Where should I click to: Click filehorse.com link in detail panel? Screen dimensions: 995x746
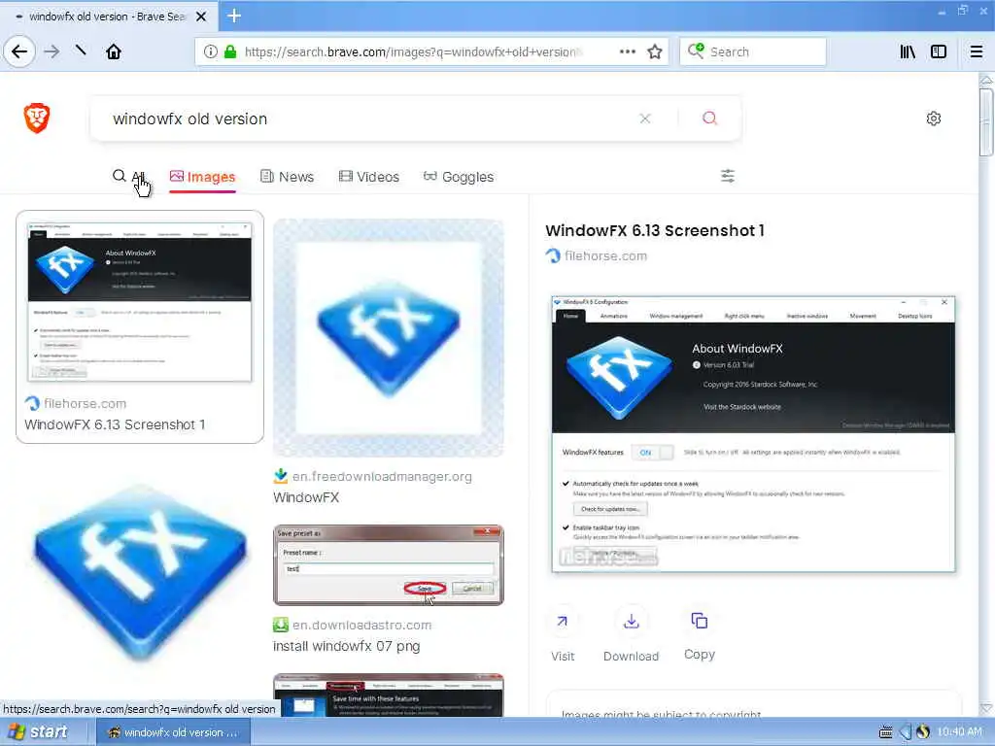point(606,255)
